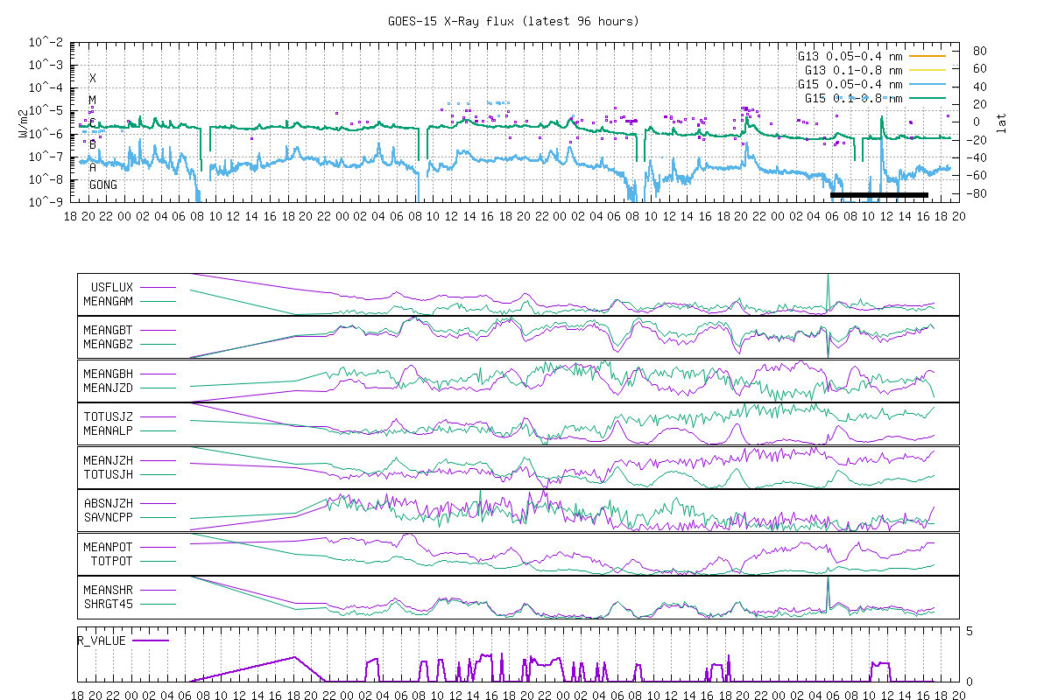Click the 10^-6 y-axis tick label
Viewport: 1051px width, 700px height.
click(45, 133)
